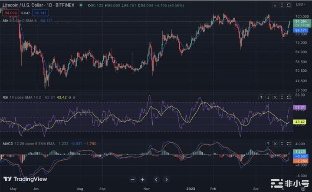
Task: Click the red 94.094 sell price button
Action: point(10,13)
